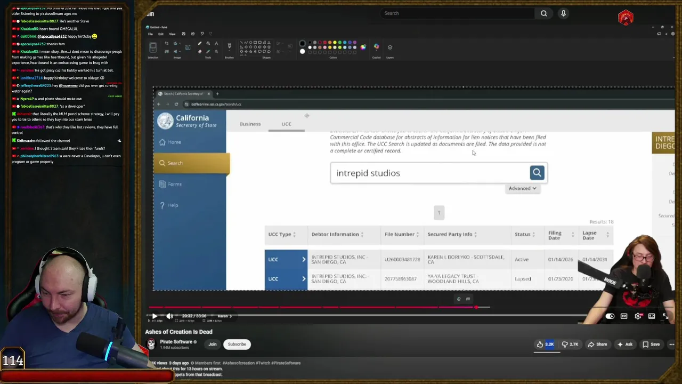Expand the UCC row for Ya Ya Legacy Trust
This screenshot has height=384, width=682.
click(286, 279)
